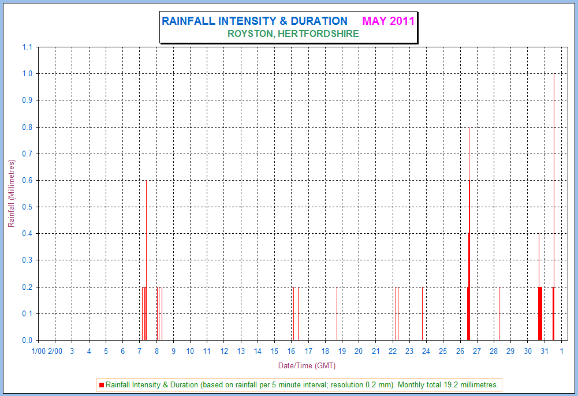Select the "15" x-axis date label
The image size is (578, 396).
point(274,351)
